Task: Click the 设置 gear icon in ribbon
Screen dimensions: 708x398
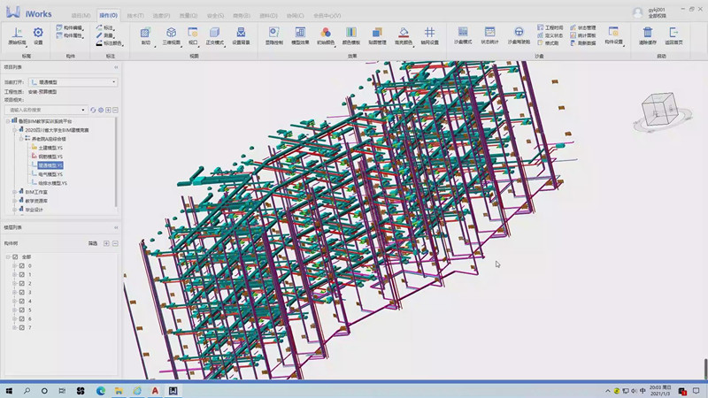Action: pyautogui.click(x=38, y=34)
